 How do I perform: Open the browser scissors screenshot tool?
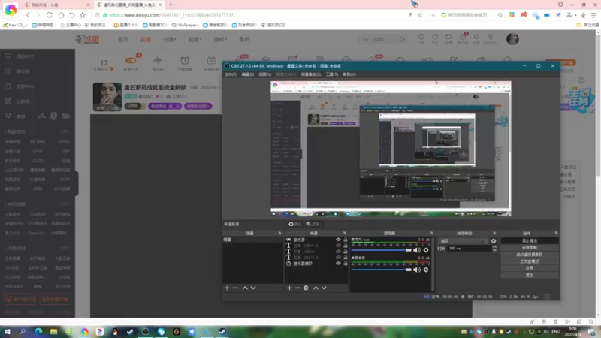click(x=569, y=15)
